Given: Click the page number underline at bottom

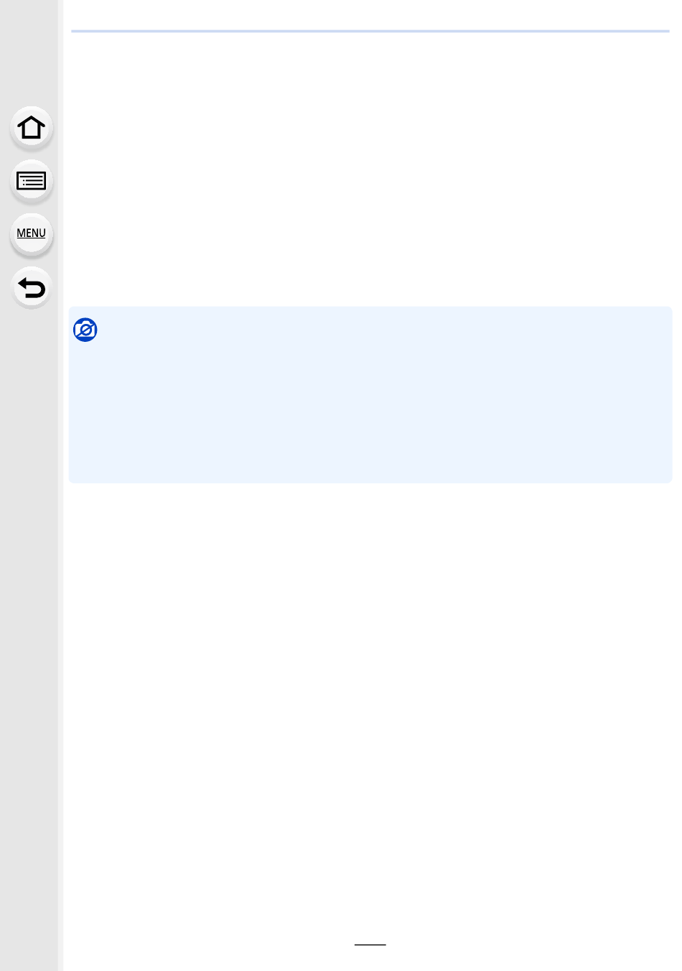Looking at the screenshot, I should (x=370, y=945).
